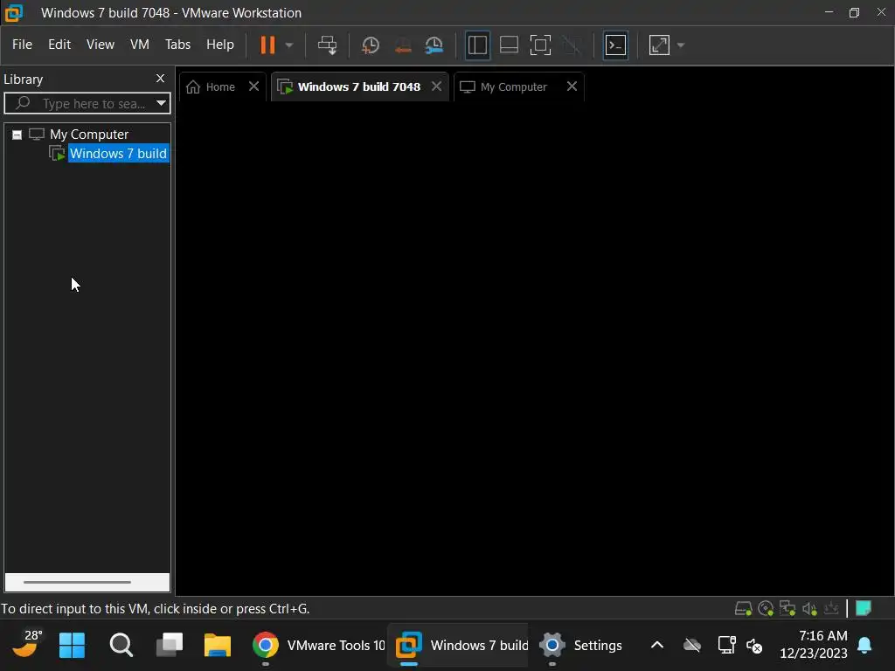
Task: Open the View menu
Action: click(x=101, y=45)
